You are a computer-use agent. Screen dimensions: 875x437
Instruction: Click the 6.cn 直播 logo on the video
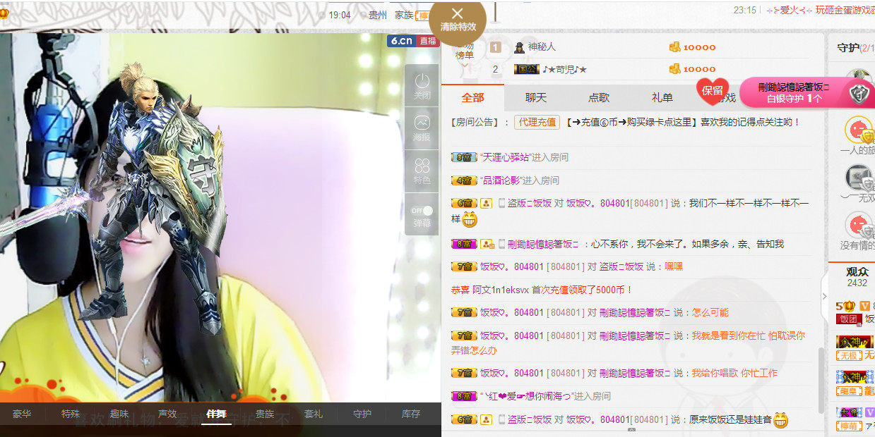click(413, 41)
